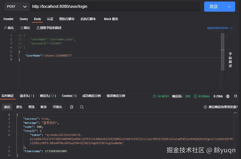241x159 pixels.
Task: Click the question mark help icon
Action: click(x=205, y=107)
